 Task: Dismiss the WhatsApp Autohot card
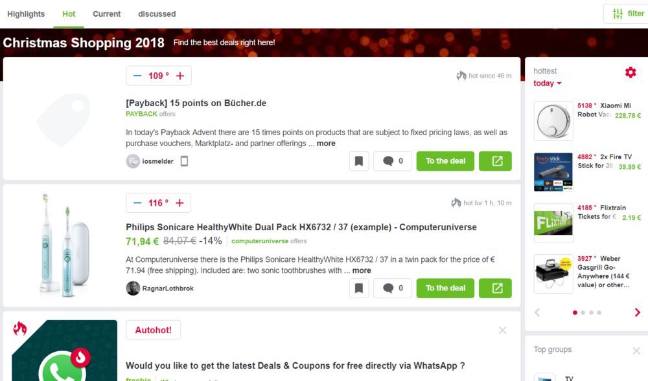502,330
